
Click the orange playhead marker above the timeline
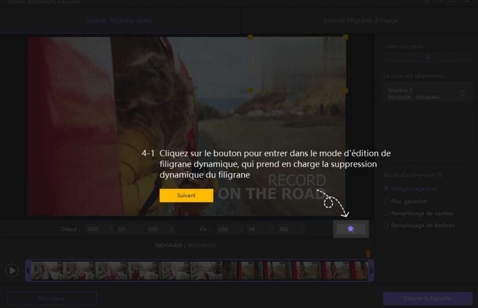point(368,254)
